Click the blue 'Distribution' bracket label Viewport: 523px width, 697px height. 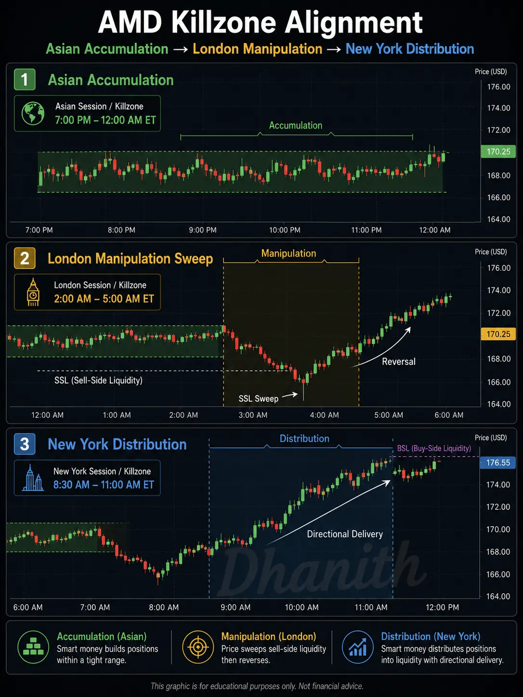tap(304, 439)
